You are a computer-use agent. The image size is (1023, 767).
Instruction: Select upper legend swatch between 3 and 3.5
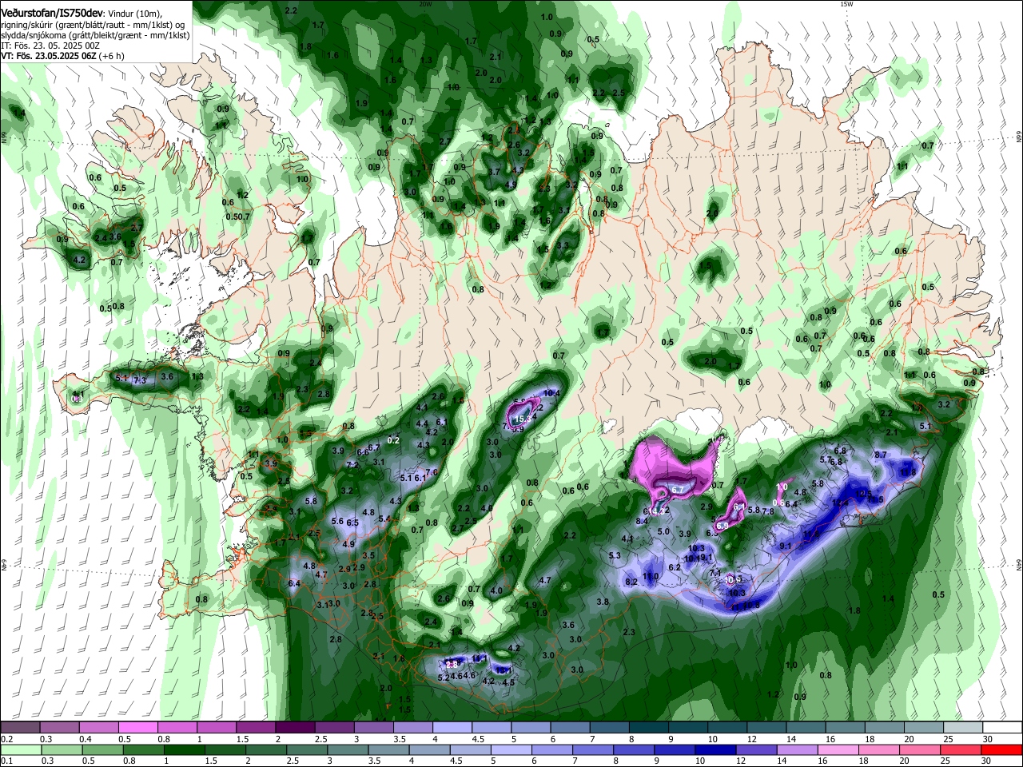372,727
